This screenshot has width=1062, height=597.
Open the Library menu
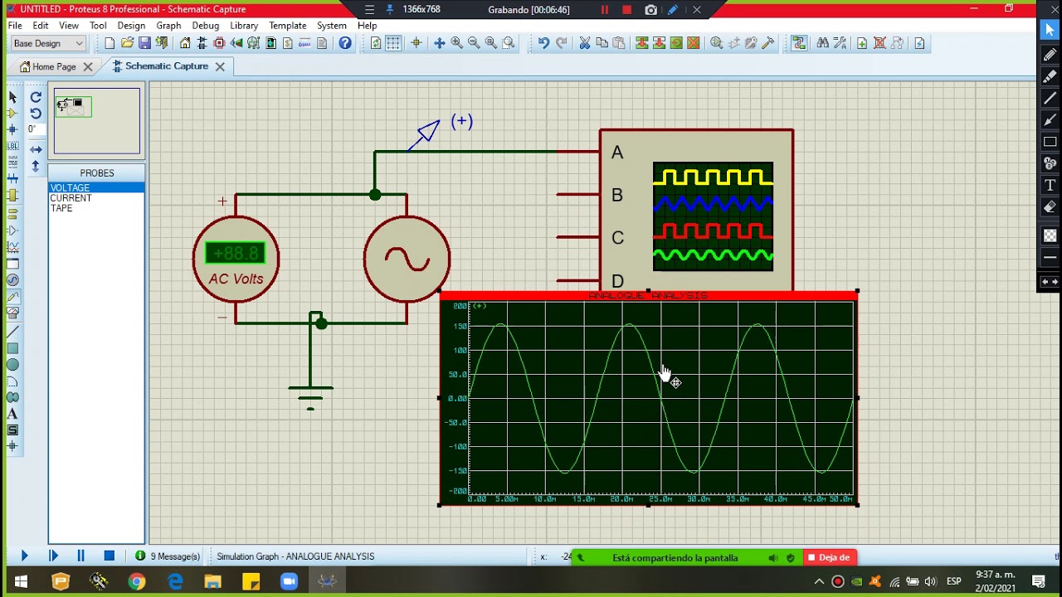pyautogui.click(x=244, y=26)
